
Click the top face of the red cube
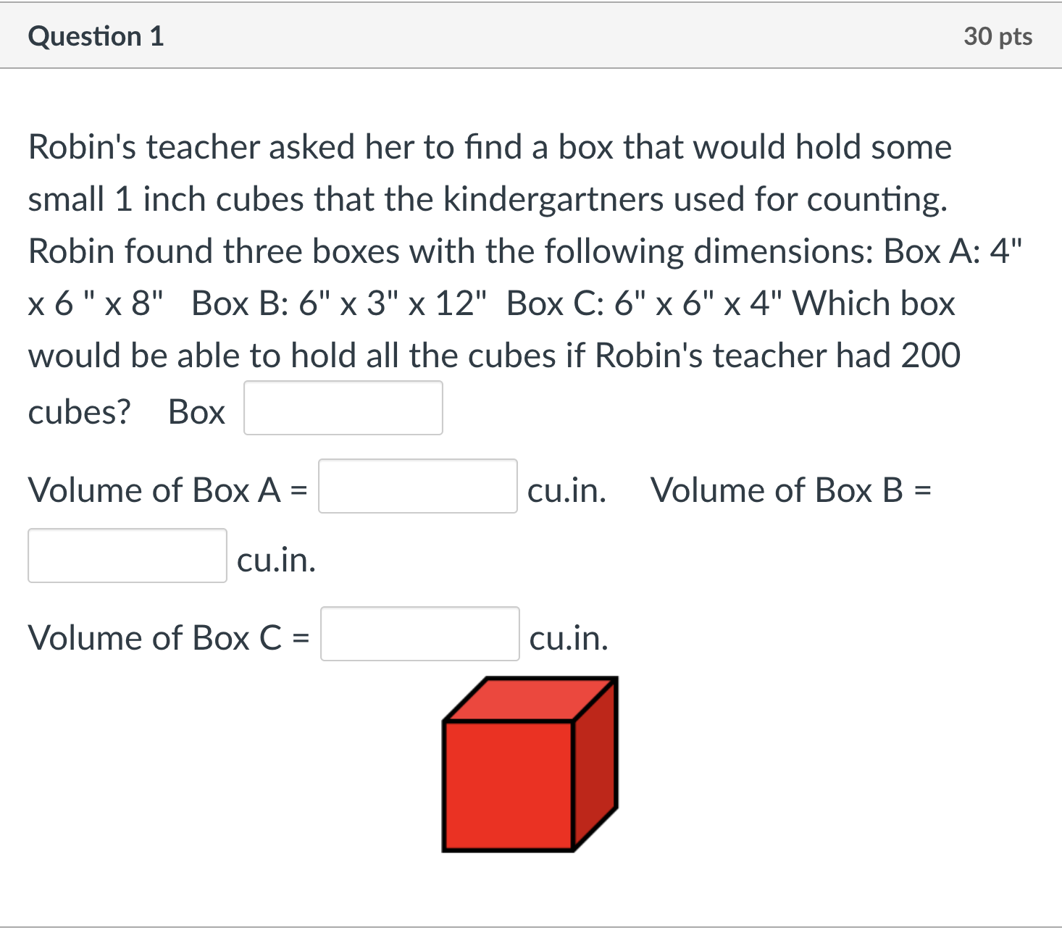pyautogui.click(x=529, y=697)
